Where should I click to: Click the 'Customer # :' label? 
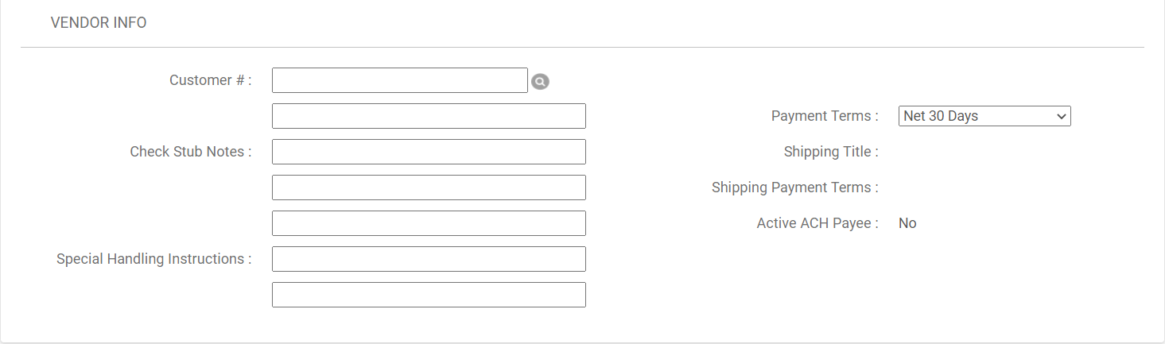pyautogui.click(x=210, y=80)
